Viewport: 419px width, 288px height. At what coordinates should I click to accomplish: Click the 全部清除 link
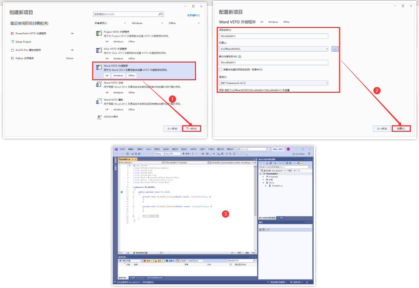193,15
